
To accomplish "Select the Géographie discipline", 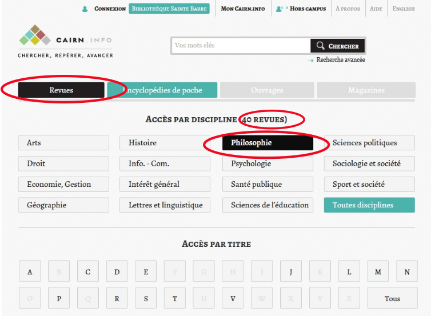I will (63, 205).
